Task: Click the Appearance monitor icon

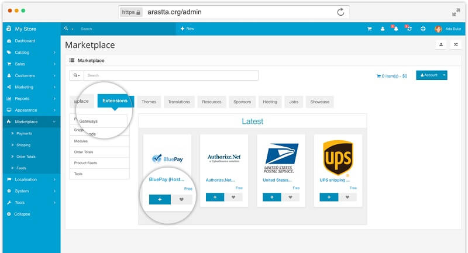Action: click(x=9, y=110)
